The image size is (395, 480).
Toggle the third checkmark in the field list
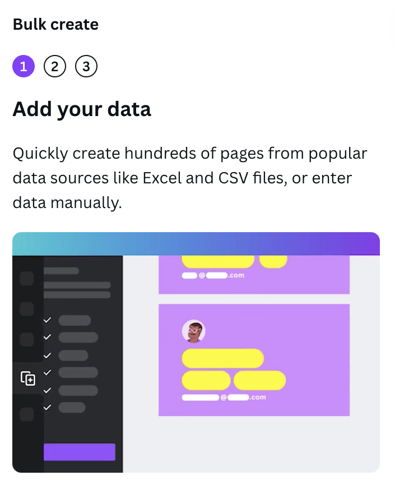(x=47, y=355)
